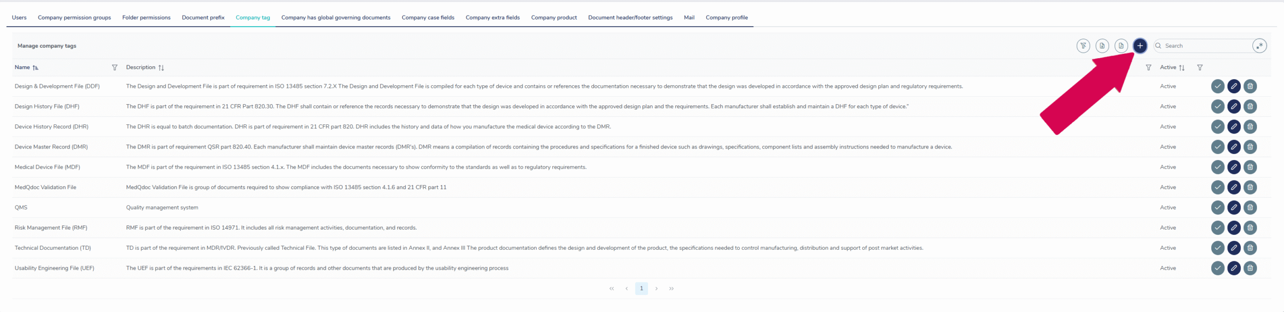This screenshot has width=1284, height=312.
Task: Toggle regex search mode button
Action: (x=1259, y=46)
